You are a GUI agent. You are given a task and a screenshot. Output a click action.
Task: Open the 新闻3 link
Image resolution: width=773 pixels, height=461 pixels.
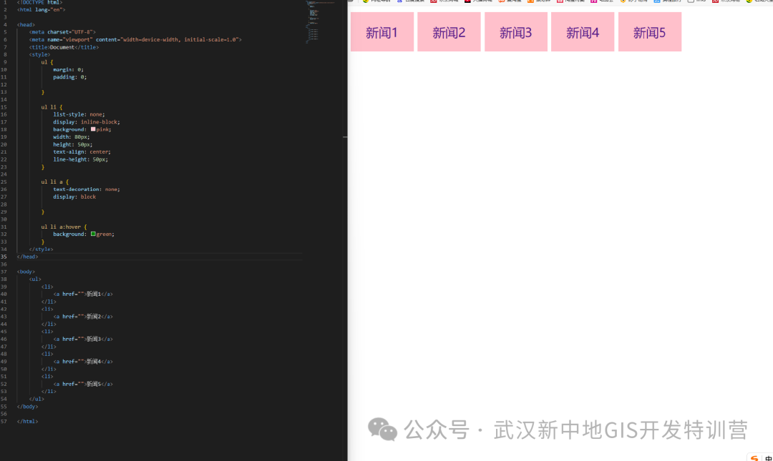pos(515,31)
